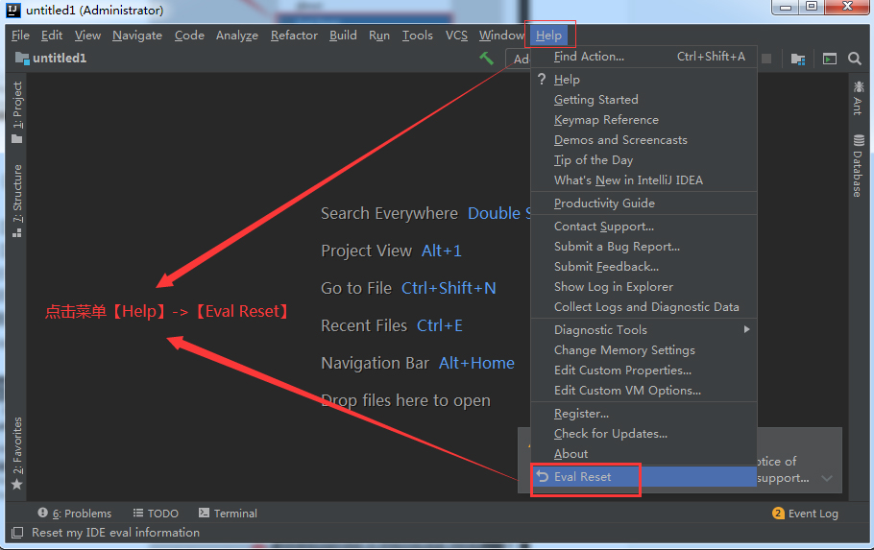Open the 6: Problems tab

pos(74,514)
